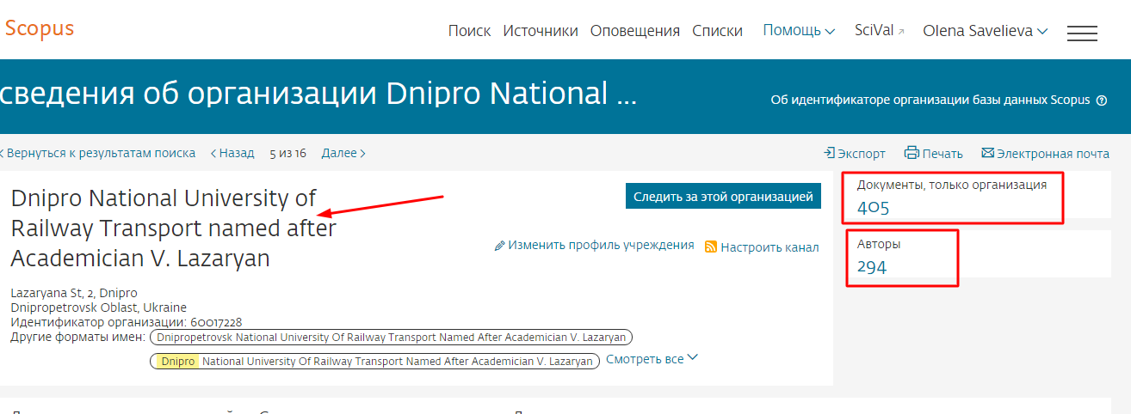This screenshot has height=414, width=1131.
Task: Open the hamburger menu icon
Action: [1082, 33]
